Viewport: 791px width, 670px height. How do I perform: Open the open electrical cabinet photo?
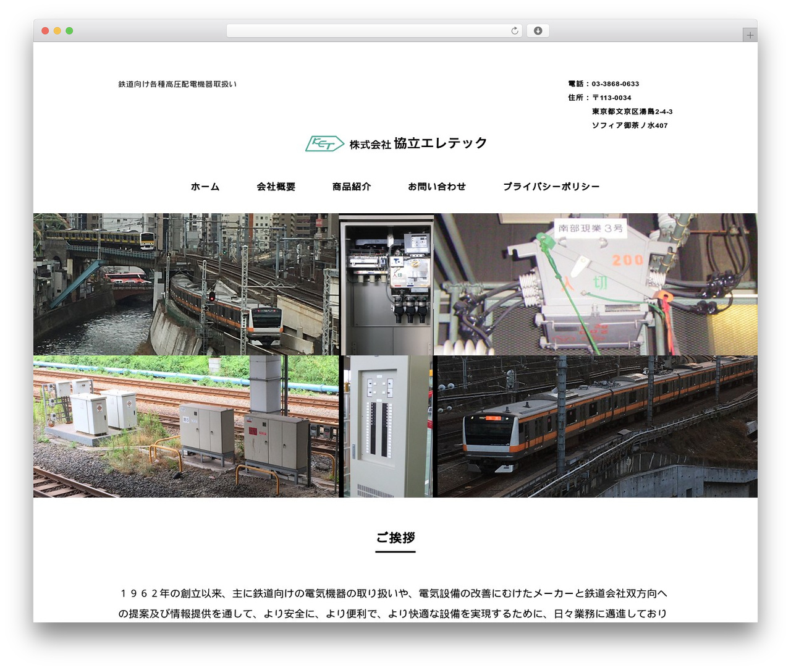(x=386, y=284)
